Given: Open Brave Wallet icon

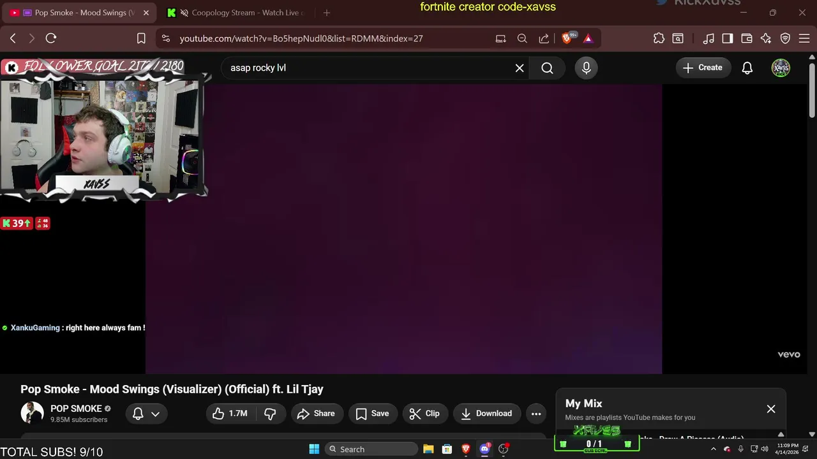Looking at the screenshot, I should [747, 38].
